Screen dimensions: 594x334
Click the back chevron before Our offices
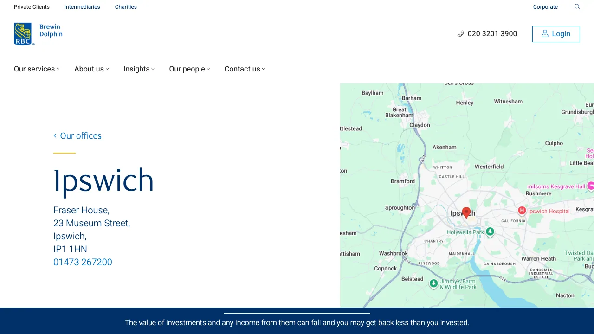coord(54,135)
